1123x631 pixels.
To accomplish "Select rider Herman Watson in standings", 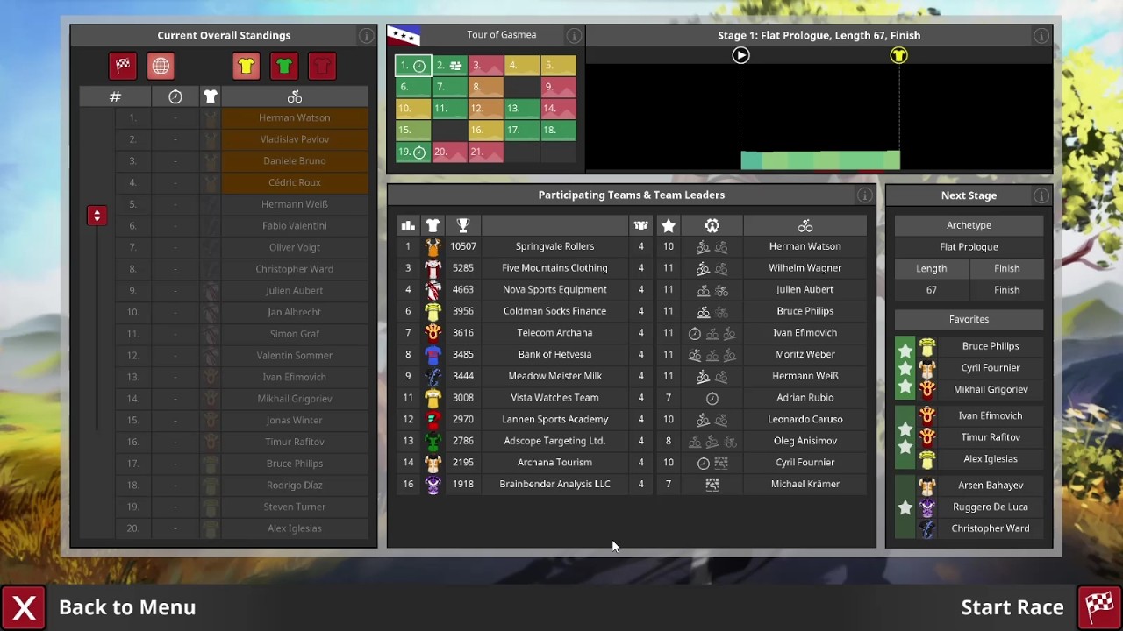I will coord(295,117).
